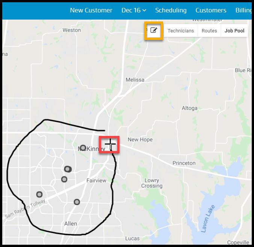Select the job marker near Sam Rayburn Tollway
This screenshot has width=254, height=247.
pos(39,194)
